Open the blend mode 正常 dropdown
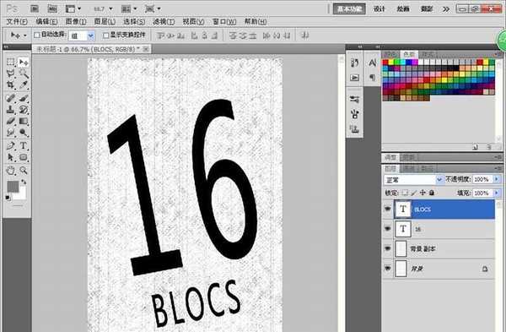 (x=439, y=179)
